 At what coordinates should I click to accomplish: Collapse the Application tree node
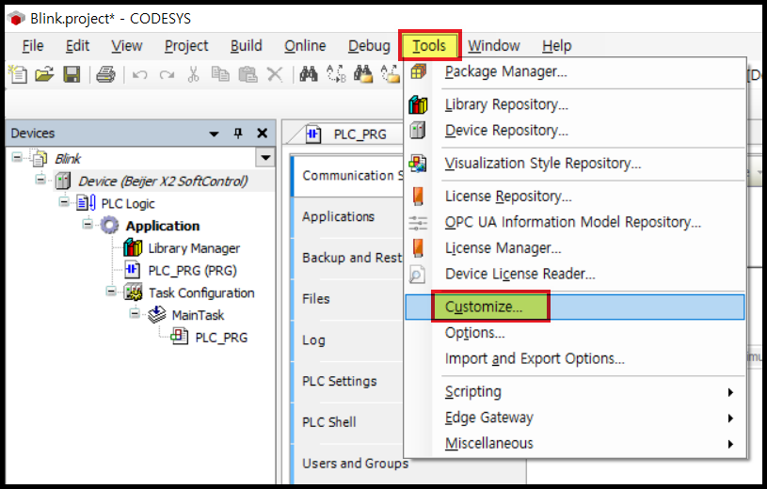click(x=88, y=224)
